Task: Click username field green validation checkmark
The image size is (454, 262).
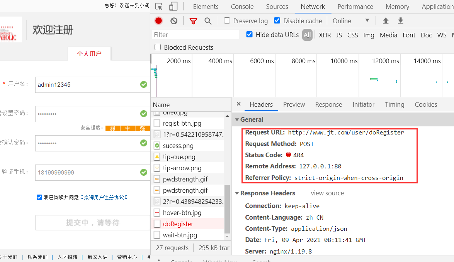Action: [144, 84]
